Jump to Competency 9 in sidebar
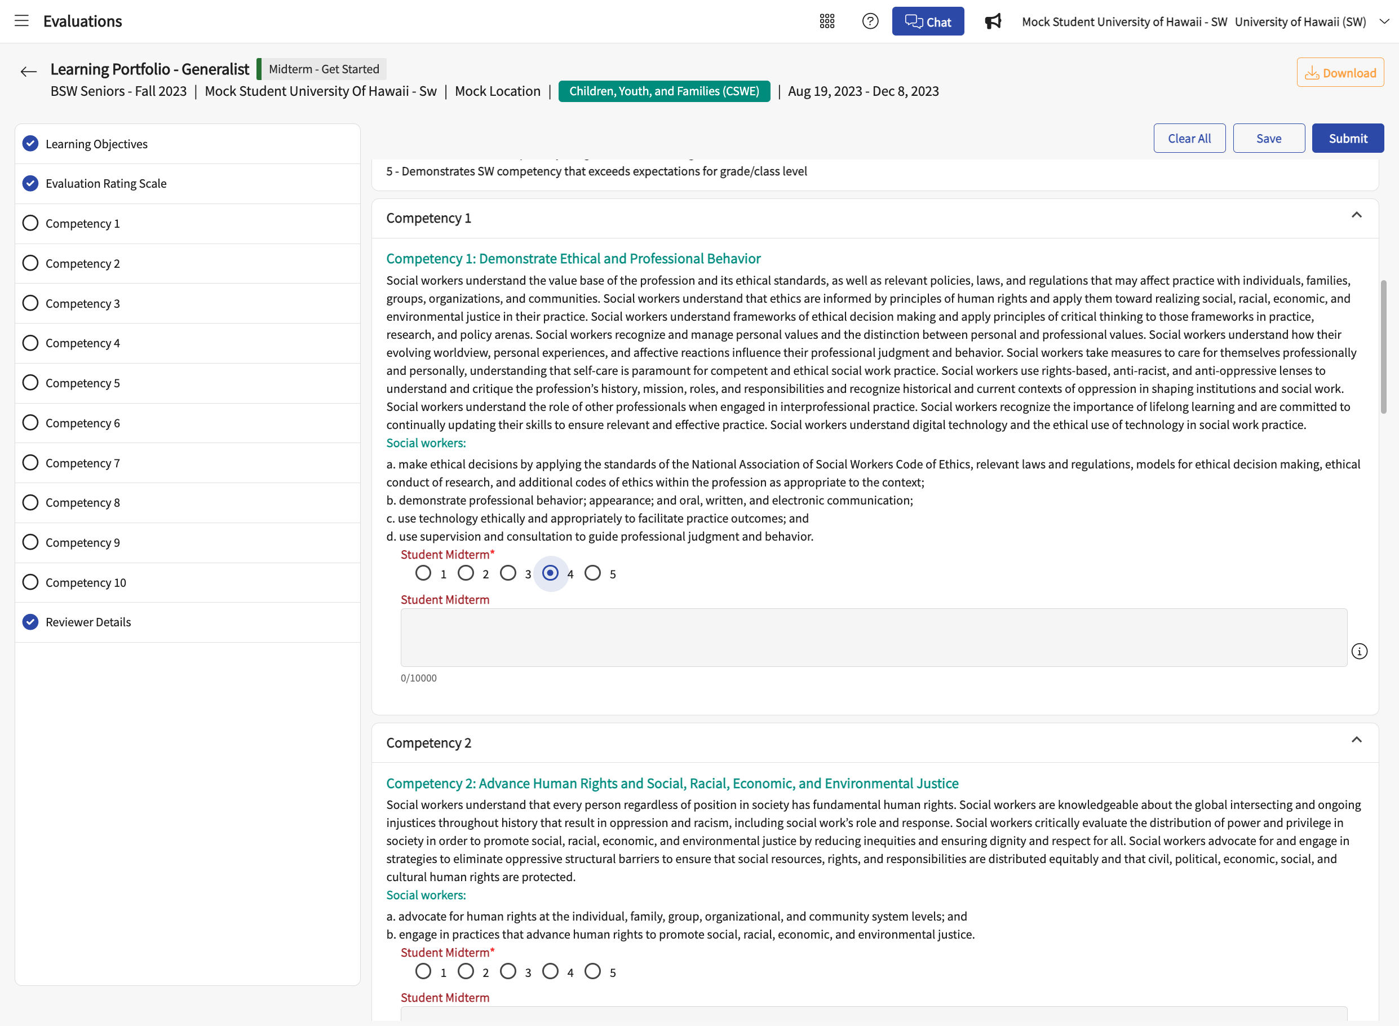This screenshot has width=1399, height=1026. click(188, 542)
